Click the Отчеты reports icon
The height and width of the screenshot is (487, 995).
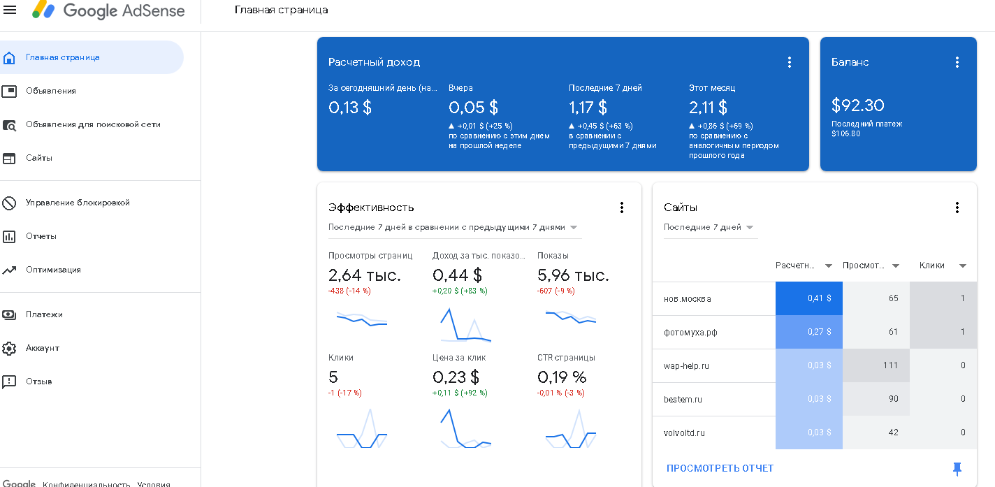(x=9, y=236)
